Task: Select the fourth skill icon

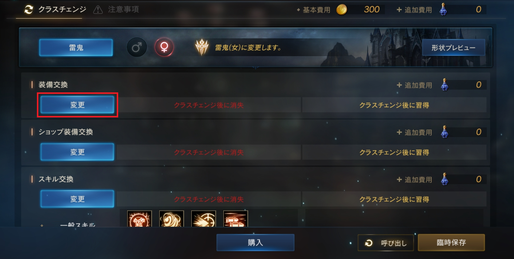Action: pos(236,219)
